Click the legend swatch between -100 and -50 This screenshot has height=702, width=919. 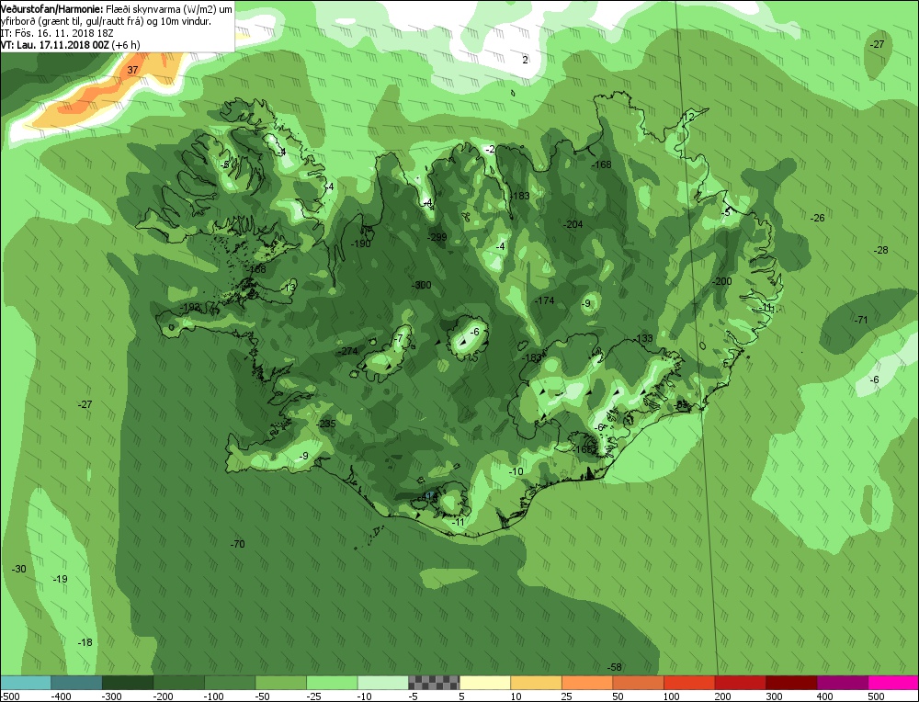(229, 683)
